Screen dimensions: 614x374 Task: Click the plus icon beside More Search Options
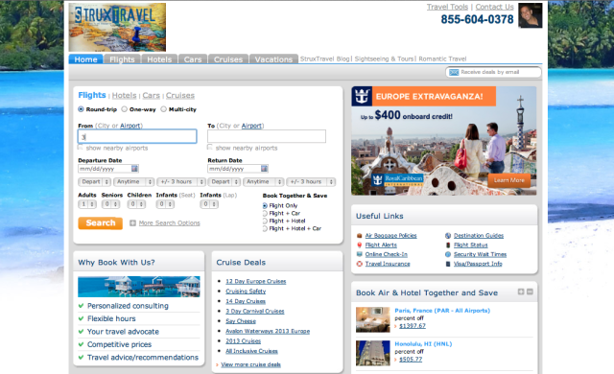pos(132,223)
